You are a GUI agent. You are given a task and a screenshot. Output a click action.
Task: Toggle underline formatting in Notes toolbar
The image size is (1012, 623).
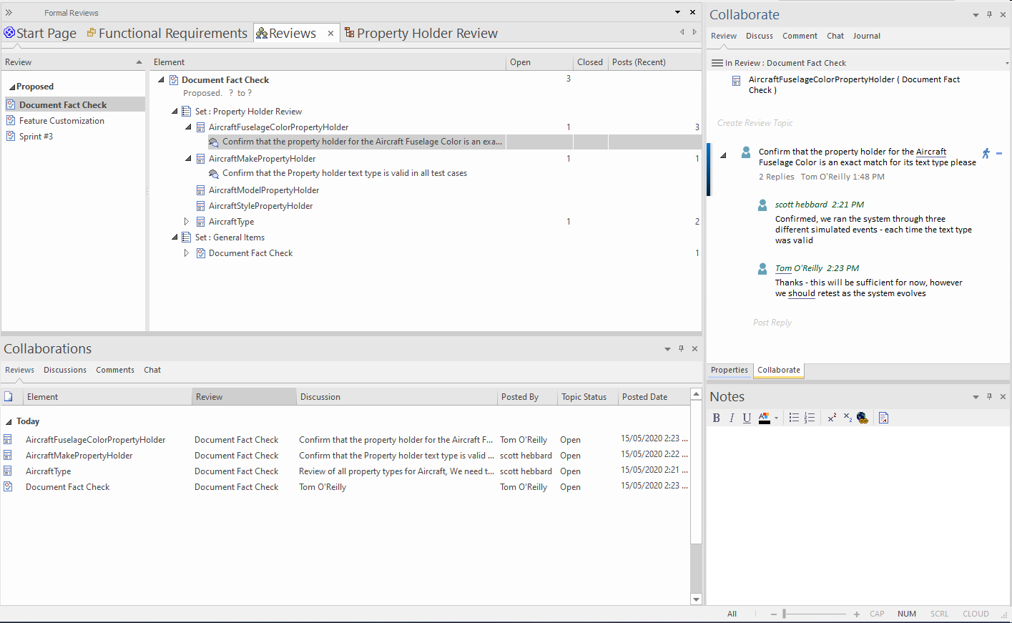[x=747, y=418]
